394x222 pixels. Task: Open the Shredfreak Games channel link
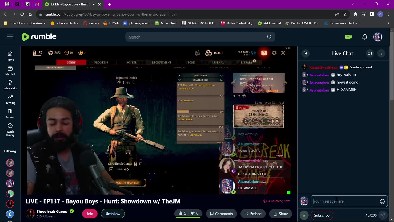coord(52,211)
